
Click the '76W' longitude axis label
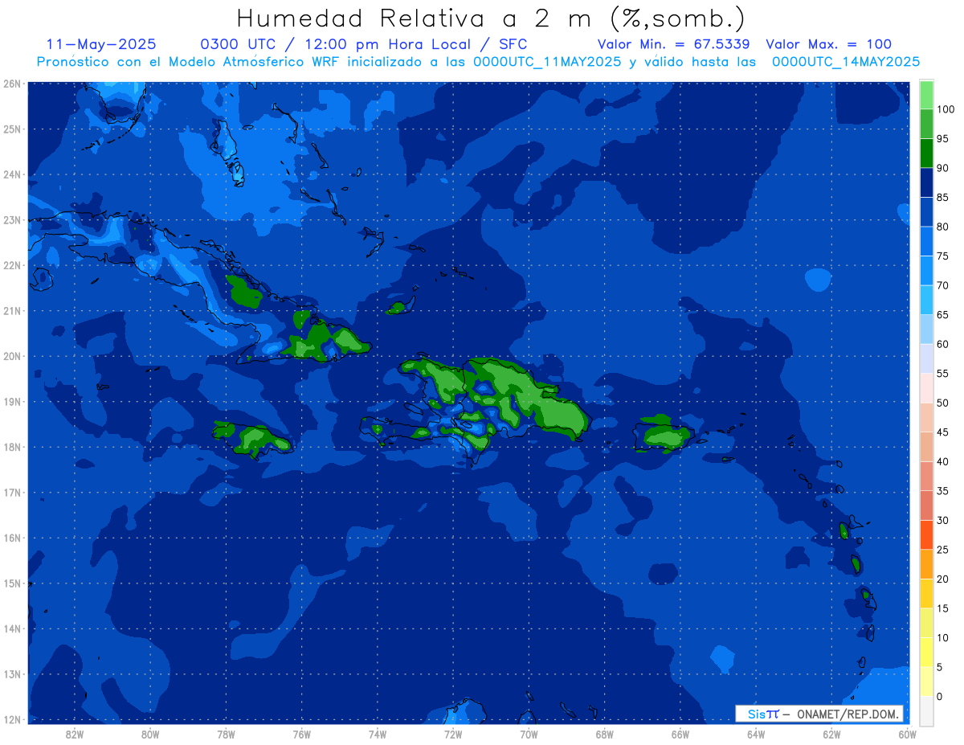(x=302, y=734)
